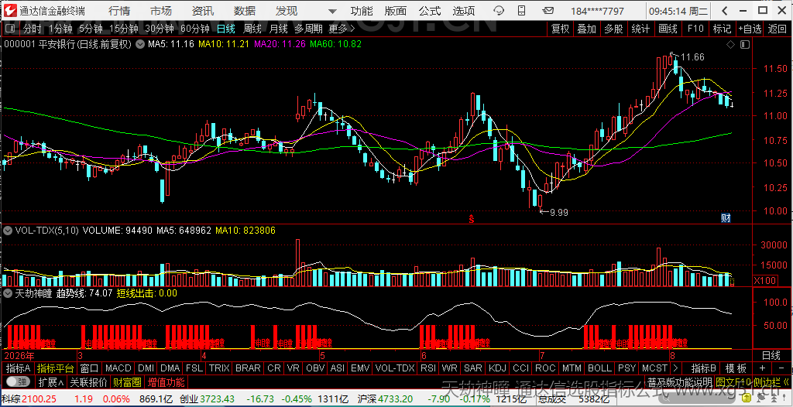Image resolution: width=793 pixels, height=407 pixels.
Task: Open the 市场 menu
Action: pyautogui.click(x=161, y=11)
